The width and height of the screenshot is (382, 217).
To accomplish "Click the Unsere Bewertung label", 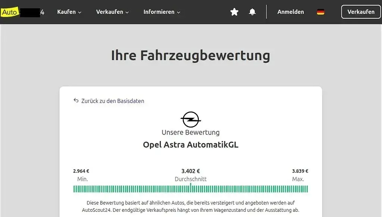I will coord(191,132).
